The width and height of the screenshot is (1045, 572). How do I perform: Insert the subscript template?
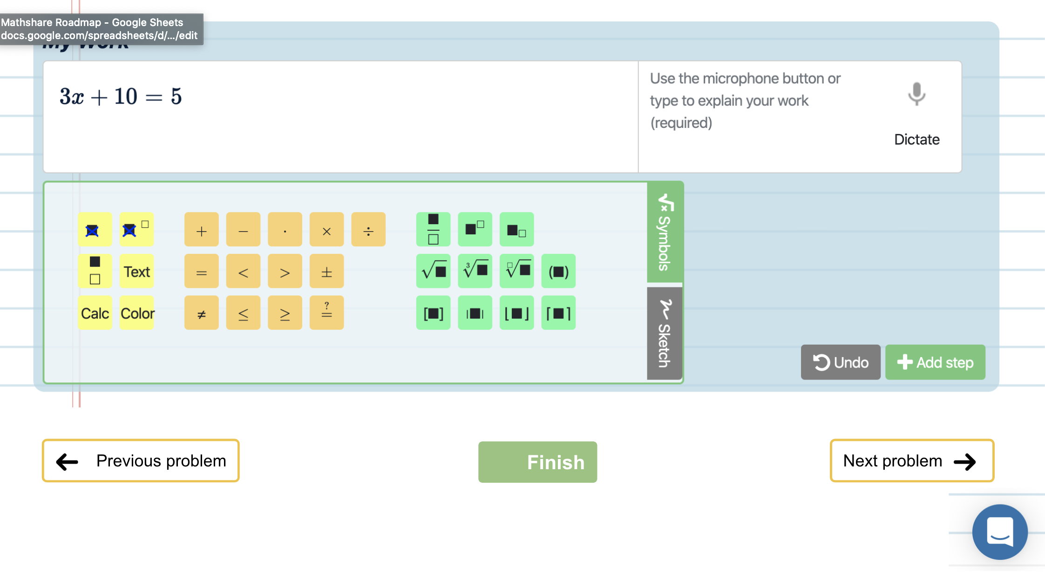pyautogui.click(x=516, y=229)
